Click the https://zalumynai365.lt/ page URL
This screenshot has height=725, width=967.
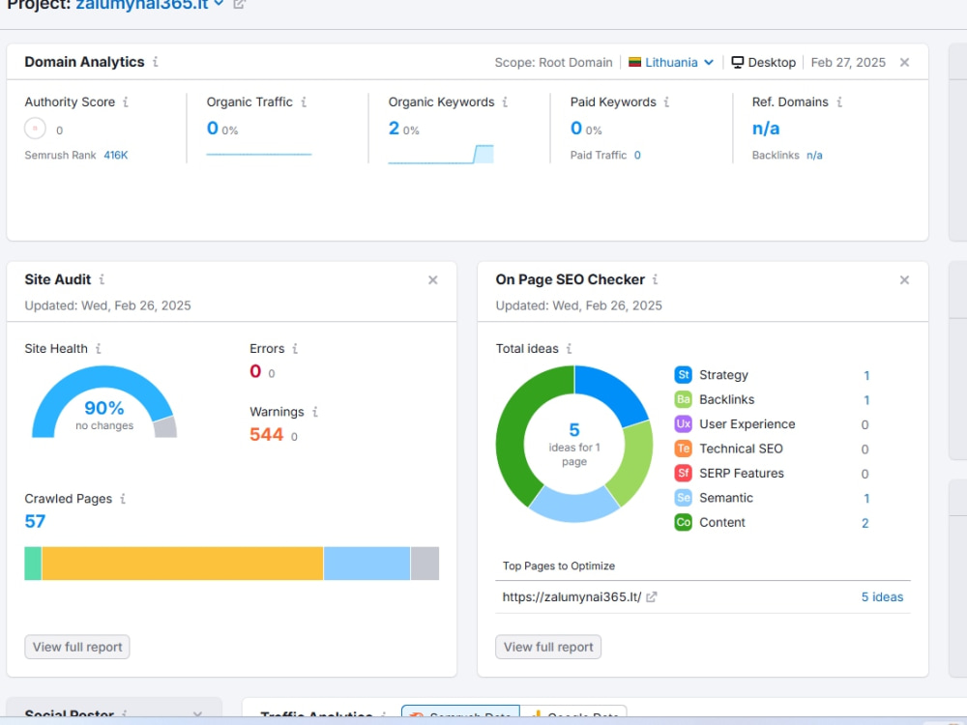point(571,596)
